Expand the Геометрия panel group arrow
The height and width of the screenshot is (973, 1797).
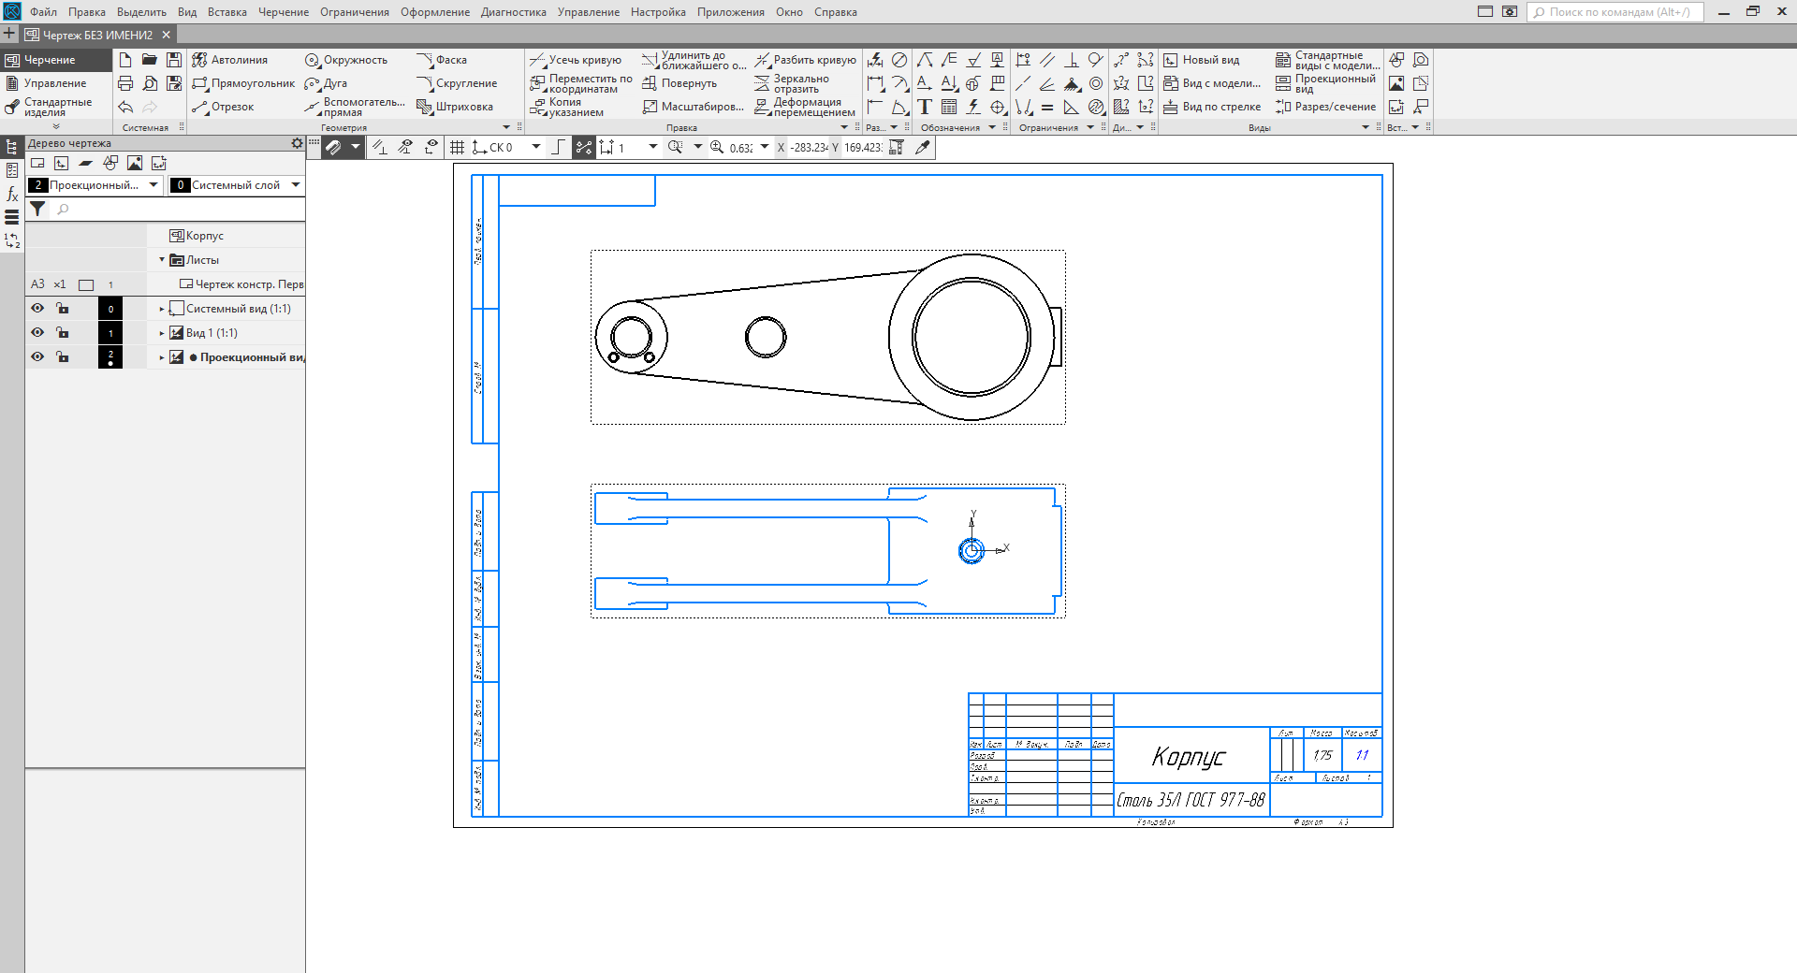point(507,127)
